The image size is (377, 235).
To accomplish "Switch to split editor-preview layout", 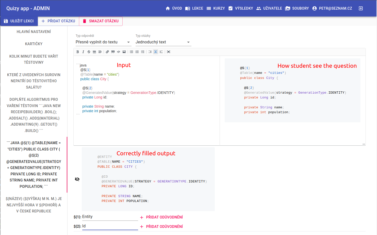I will 156,52.
